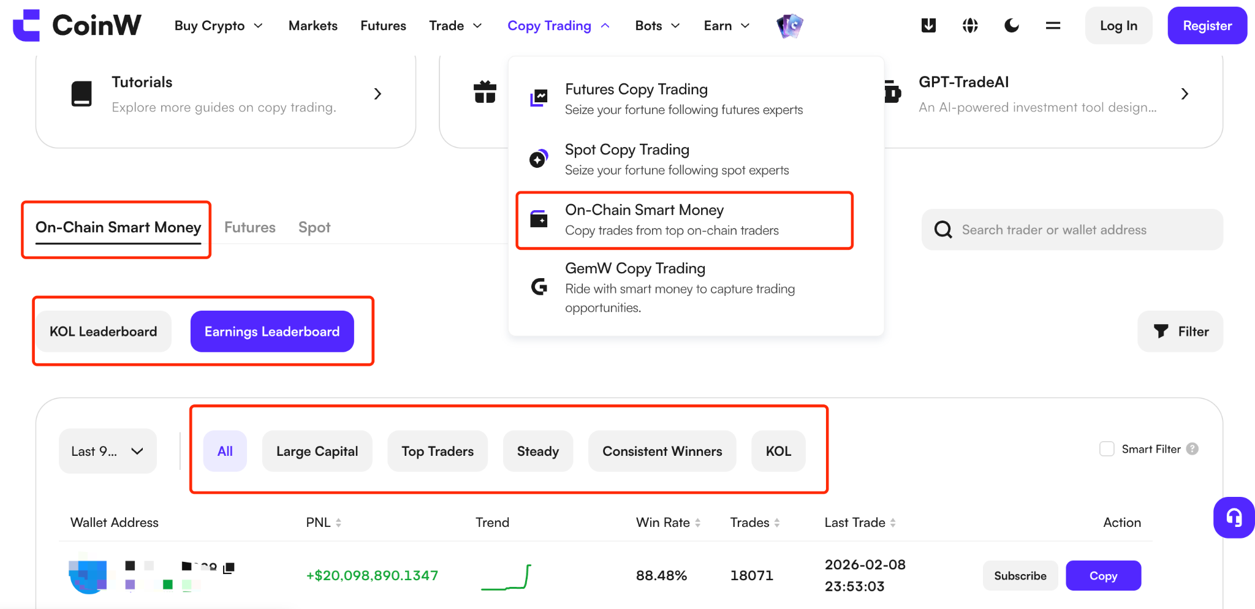Sort by Last Trade column arrows
Viewport: 1255px width, 609px height.
click(893, 523)
